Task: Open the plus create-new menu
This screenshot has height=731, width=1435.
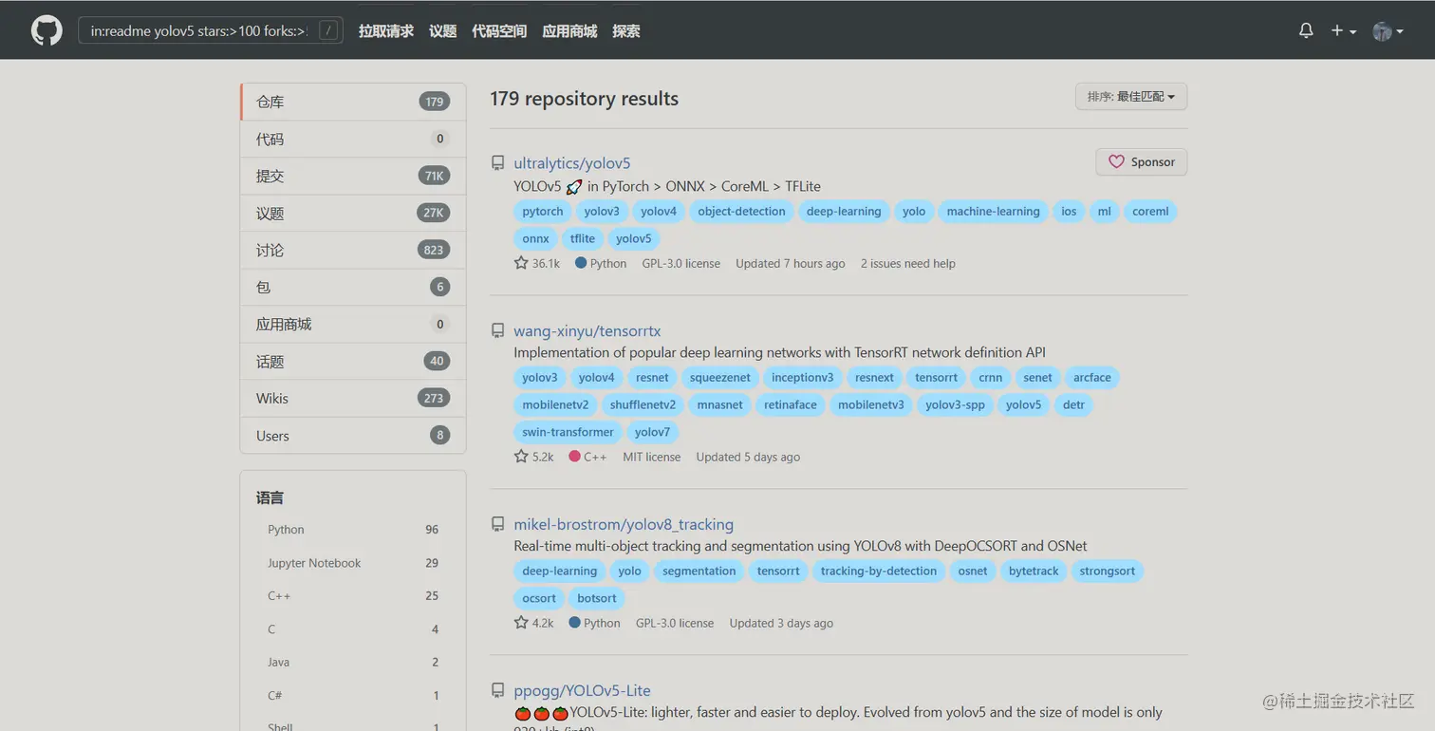Action: point(1343,30)
